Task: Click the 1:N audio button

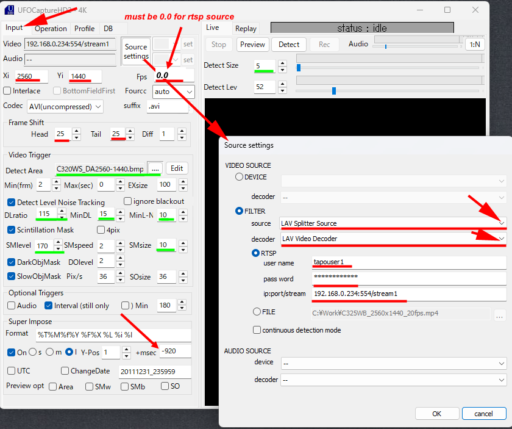Action: [474, 45]
